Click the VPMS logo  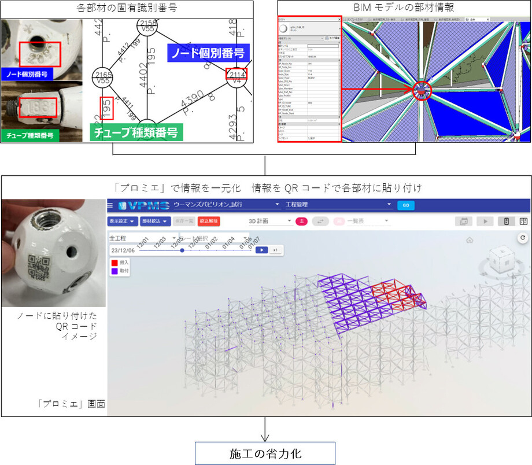tap(144, 205)
